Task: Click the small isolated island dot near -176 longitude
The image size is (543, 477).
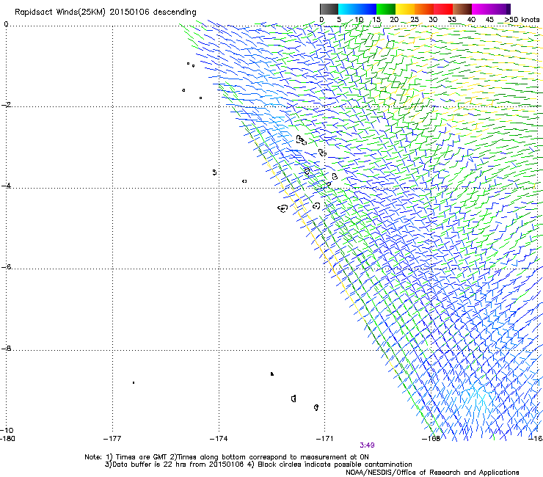Action: (134, 383)
